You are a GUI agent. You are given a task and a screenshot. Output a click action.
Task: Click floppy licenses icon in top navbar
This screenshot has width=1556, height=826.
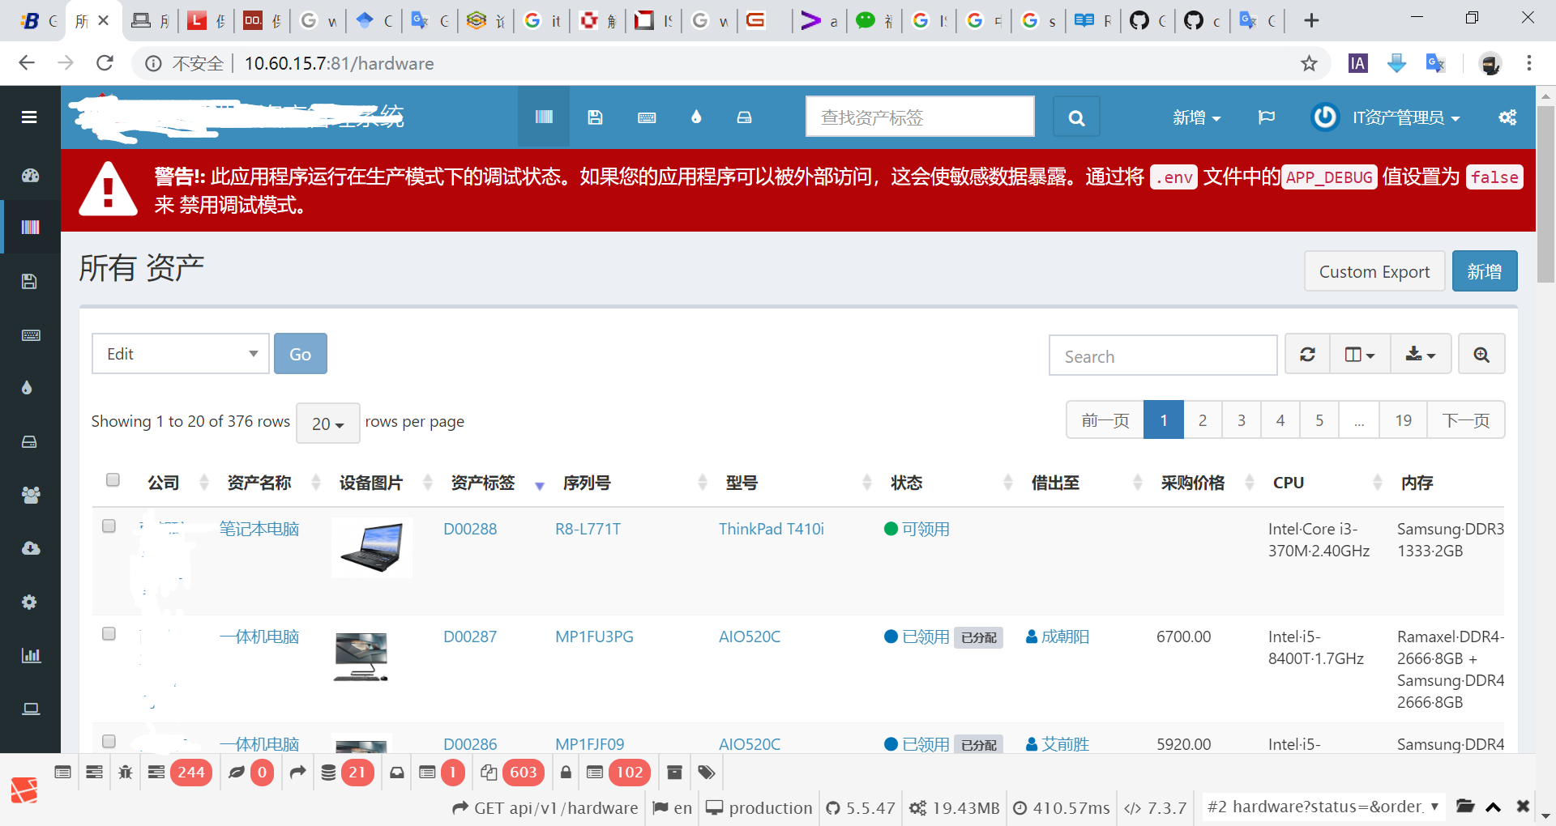(595, 117)
